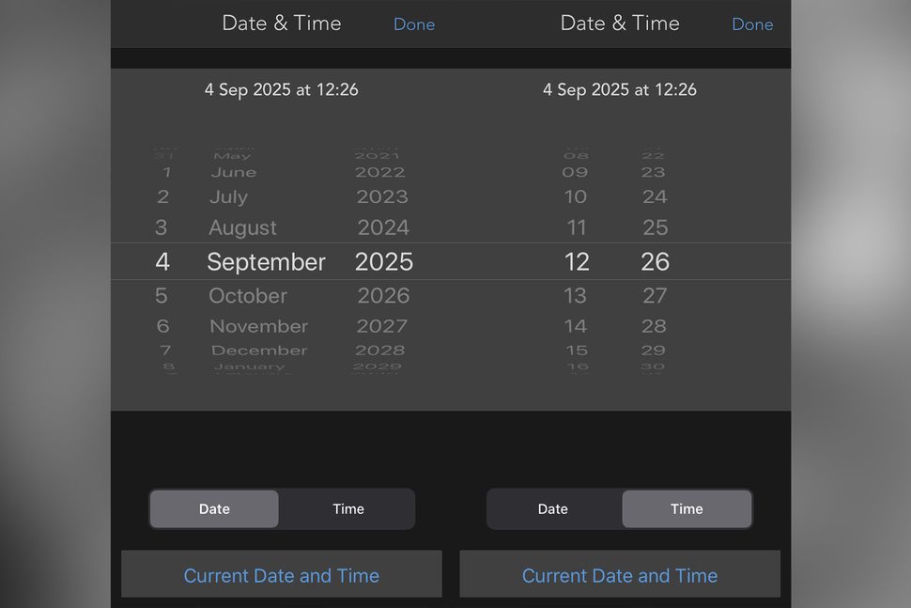911x608 pixels.
Task: Choose 2026 on the year wheel
Action: point(383,295)
